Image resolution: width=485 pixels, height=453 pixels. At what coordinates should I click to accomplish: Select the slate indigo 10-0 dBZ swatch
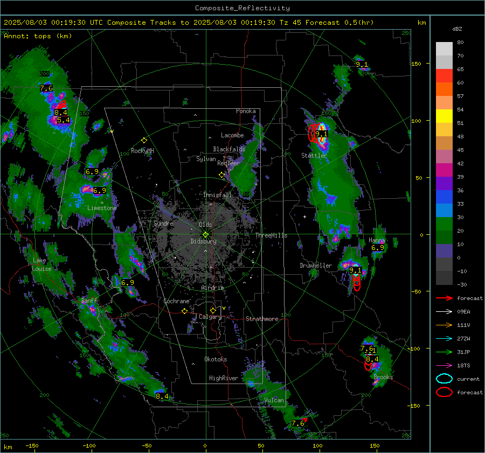pos(444,251)
